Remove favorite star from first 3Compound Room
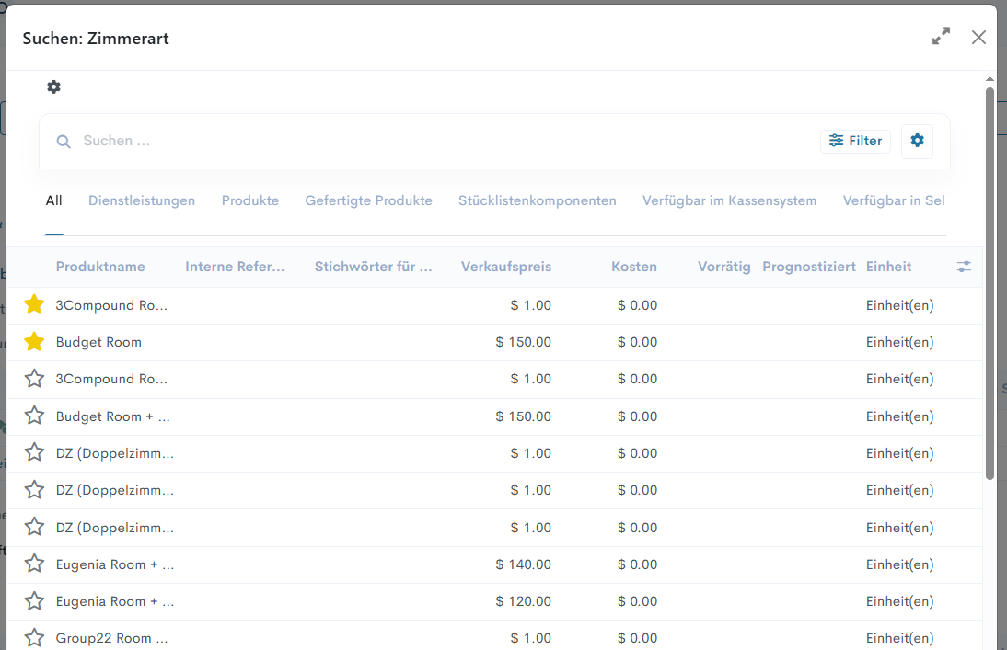1007x650 pixels. coord(34,305)
